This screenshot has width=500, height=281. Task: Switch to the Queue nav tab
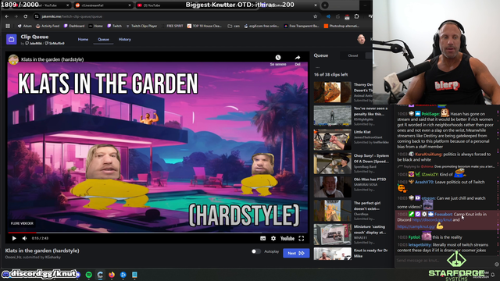coord(103,39)
